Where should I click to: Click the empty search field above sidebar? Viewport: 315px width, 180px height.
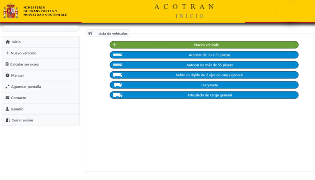tap(41, 28)
